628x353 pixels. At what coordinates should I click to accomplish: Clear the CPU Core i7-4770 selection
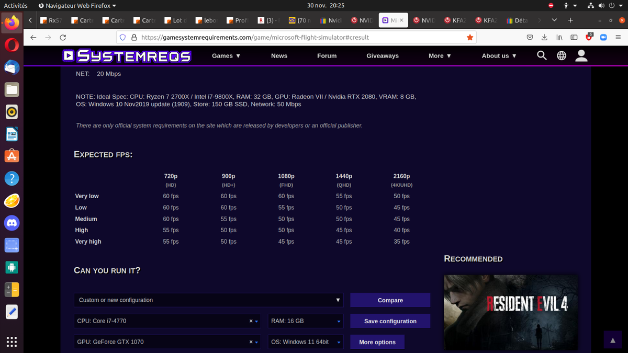(251, 321)
